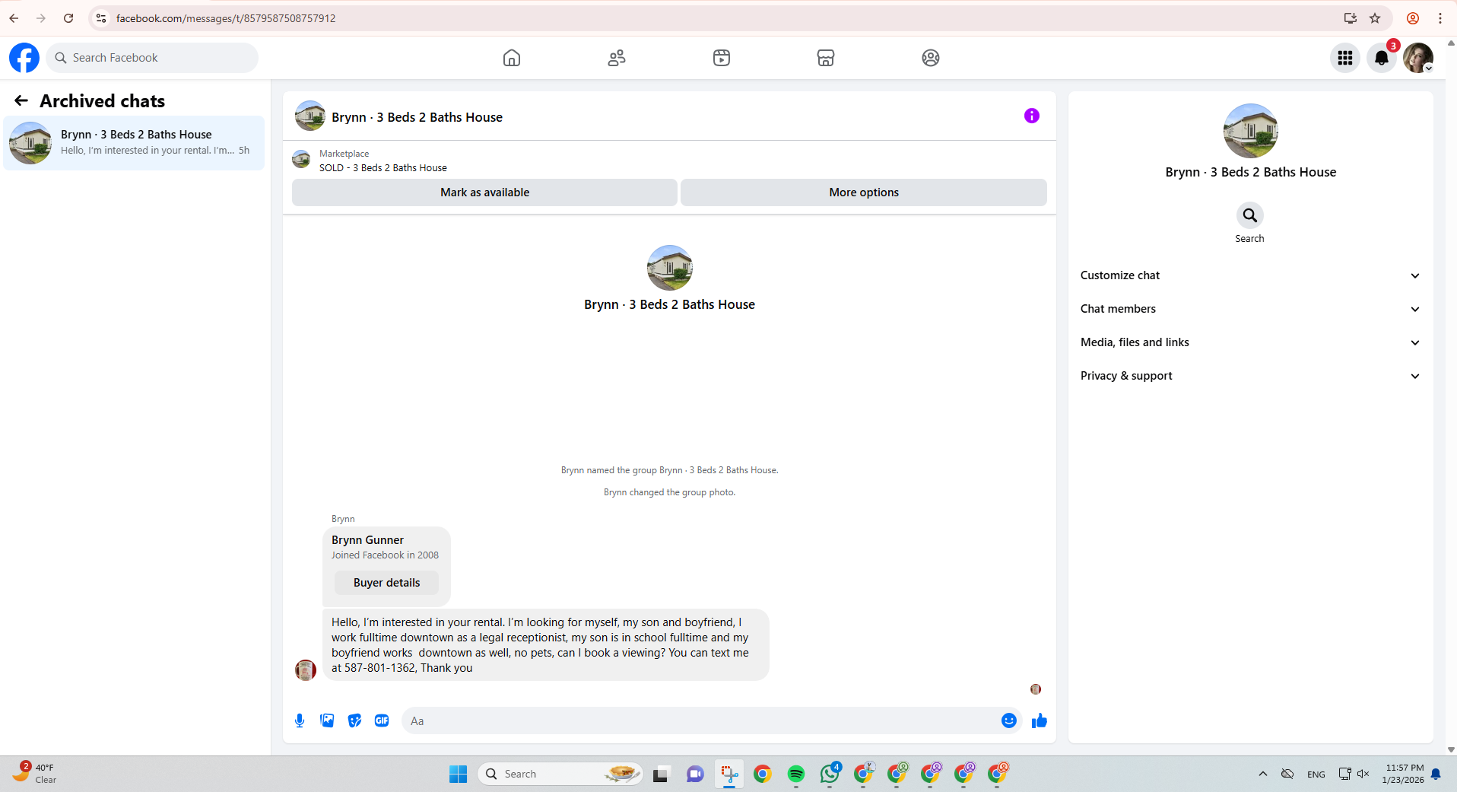Bookmark this page with star icon

coord(1375,18)
